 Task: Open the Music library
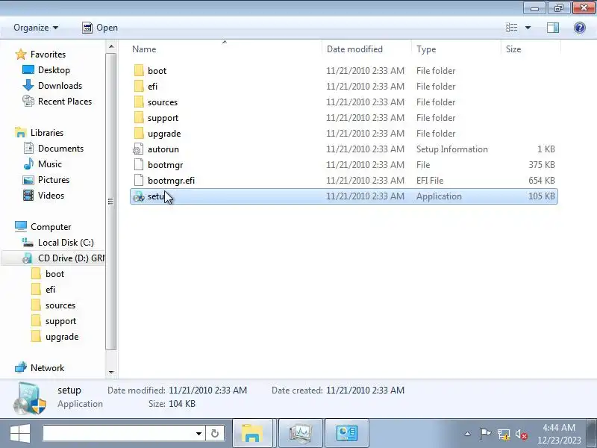coord(43,164)
